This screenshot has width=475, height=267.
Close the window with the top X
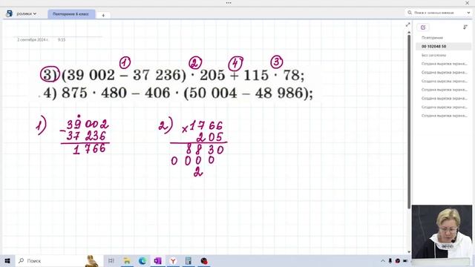(467, 3)
